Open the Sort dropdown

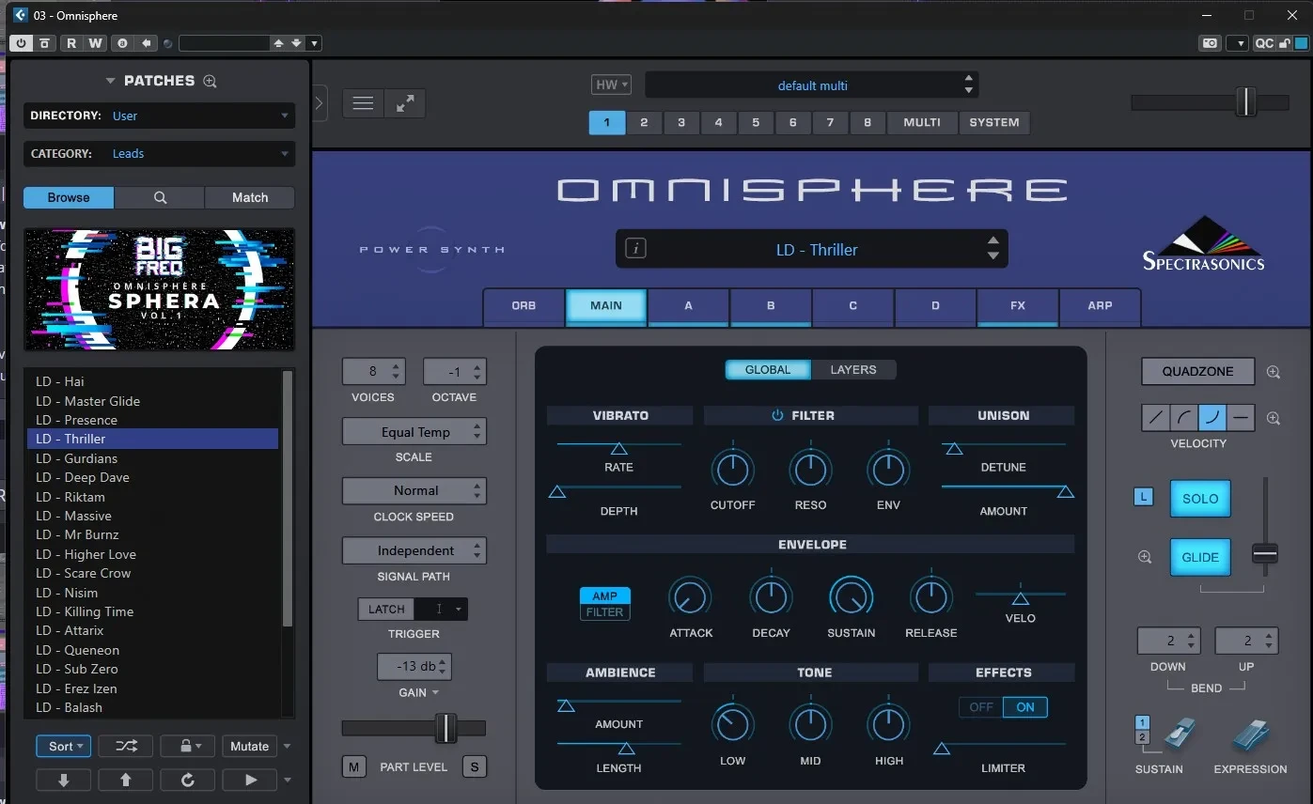pyautogui.click(x=64, y=746)
